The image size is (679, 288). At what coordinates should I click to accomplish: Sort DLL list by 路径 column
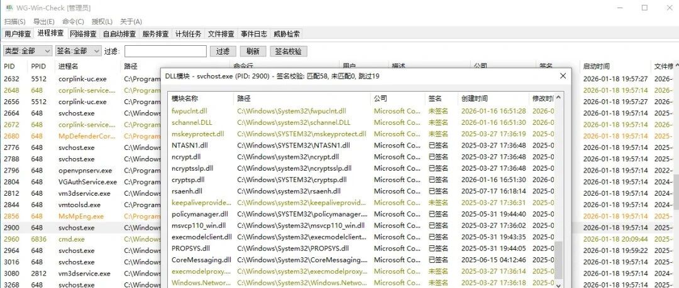click(302, 99)
